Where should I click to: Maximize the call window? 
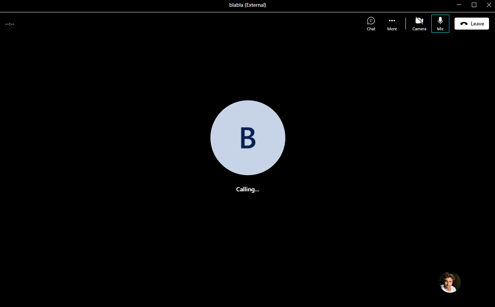[474, 5]
